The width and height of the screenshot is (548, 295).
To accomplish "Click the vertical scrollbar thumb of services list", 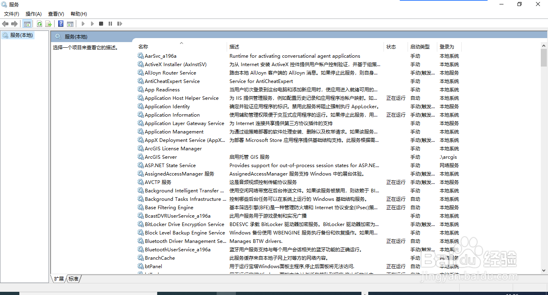I will (x=544, y=57).
